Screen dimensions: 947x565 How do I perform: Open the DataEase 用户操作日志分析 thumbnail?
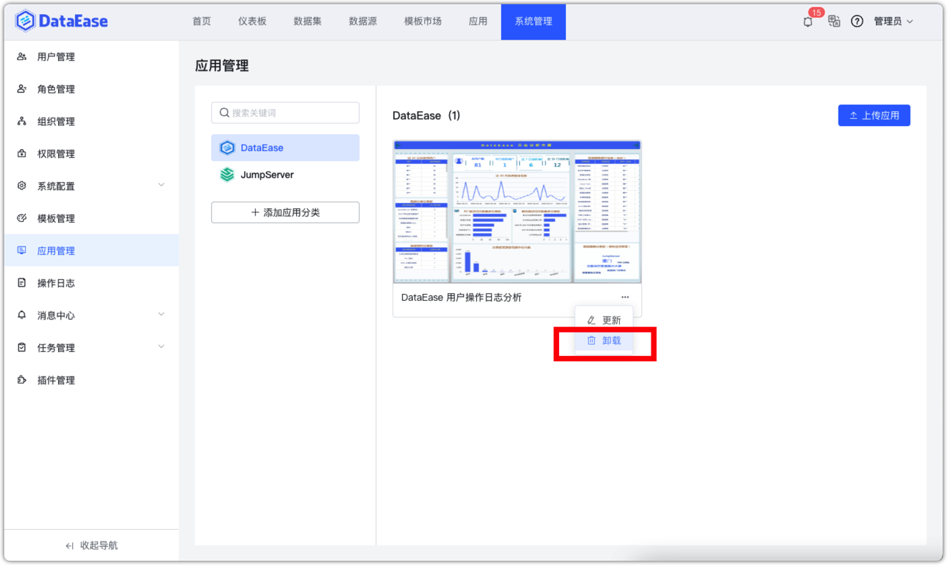pos(517,212)
